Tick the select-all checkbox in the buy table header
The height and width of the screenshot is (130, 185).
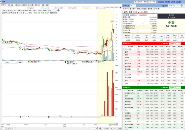tap(123, 46)
